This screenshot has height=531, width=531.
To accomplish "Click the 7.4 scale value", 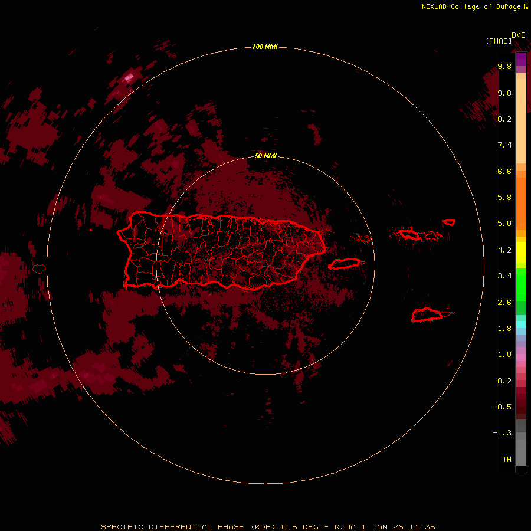I will [504, 145].
